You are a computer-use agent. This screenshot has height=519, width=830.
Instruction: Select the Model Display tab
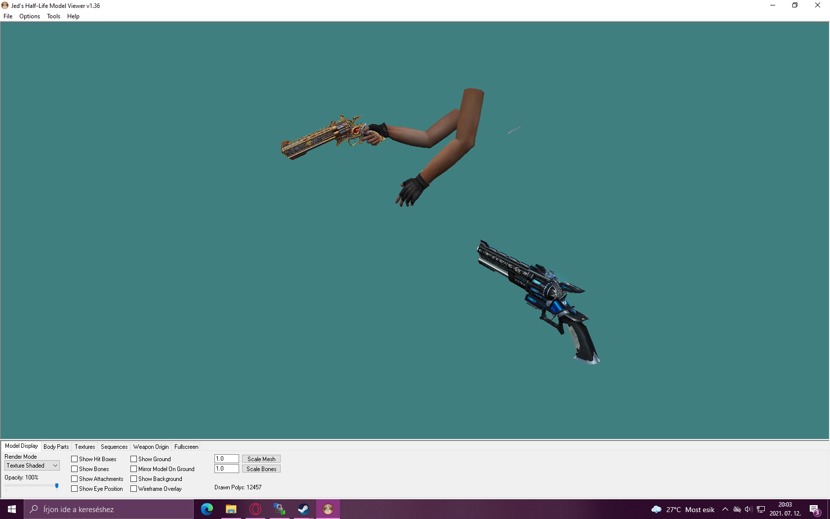(x=21, y=446)
